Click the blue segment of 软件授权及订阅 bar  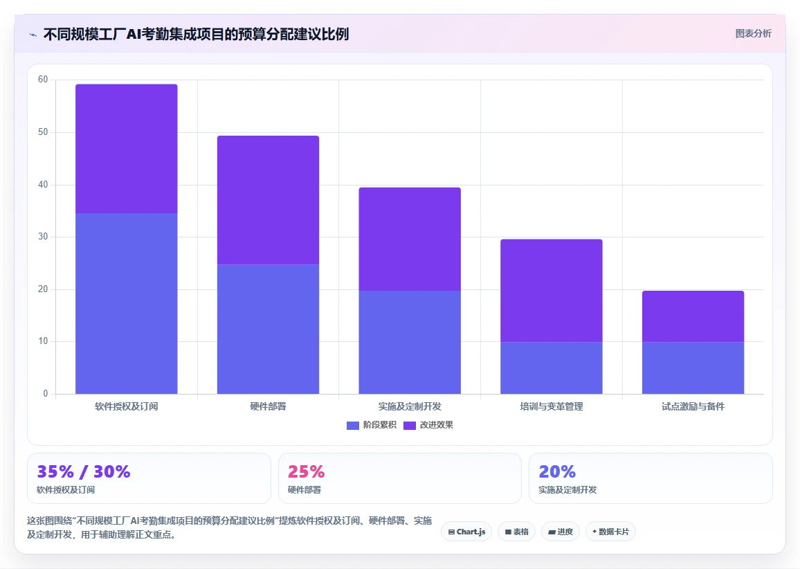[x=127, y=303]
